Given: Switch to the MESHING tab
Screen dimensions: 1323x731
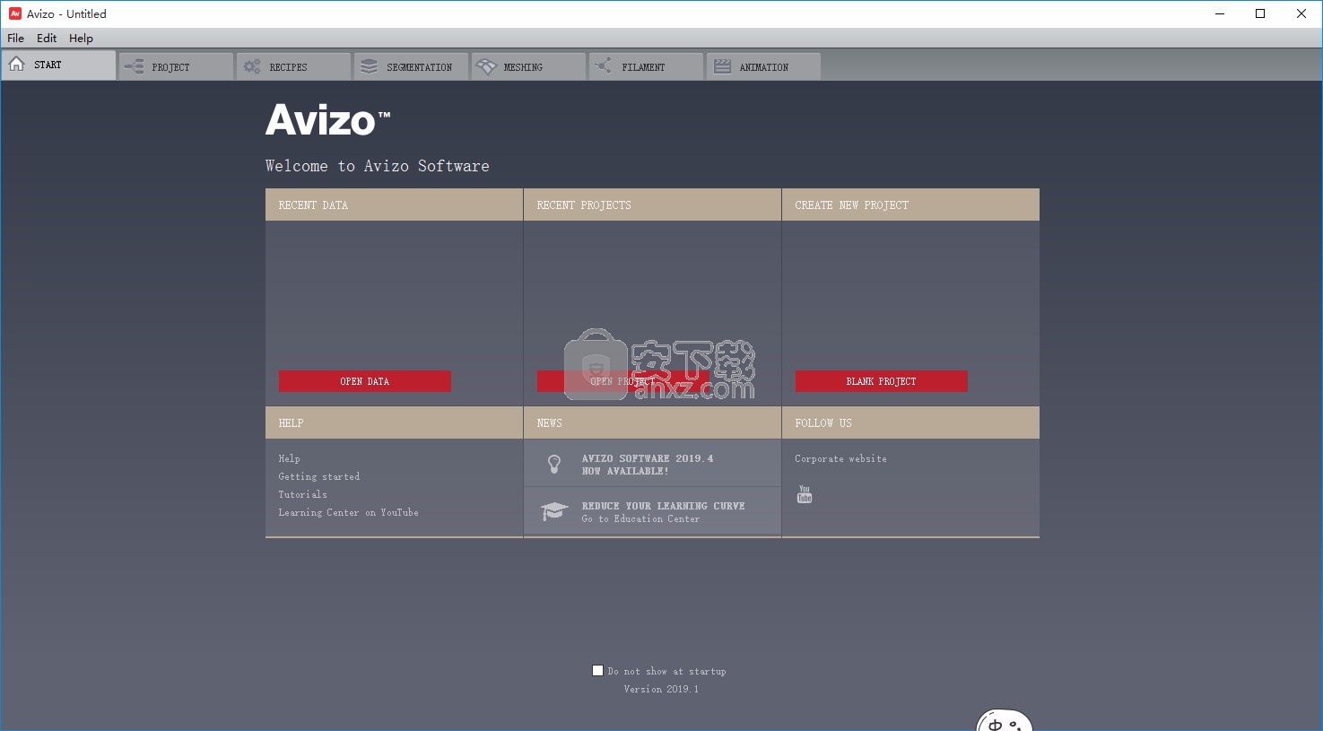Looking at the screenshot, I should 528,66.
